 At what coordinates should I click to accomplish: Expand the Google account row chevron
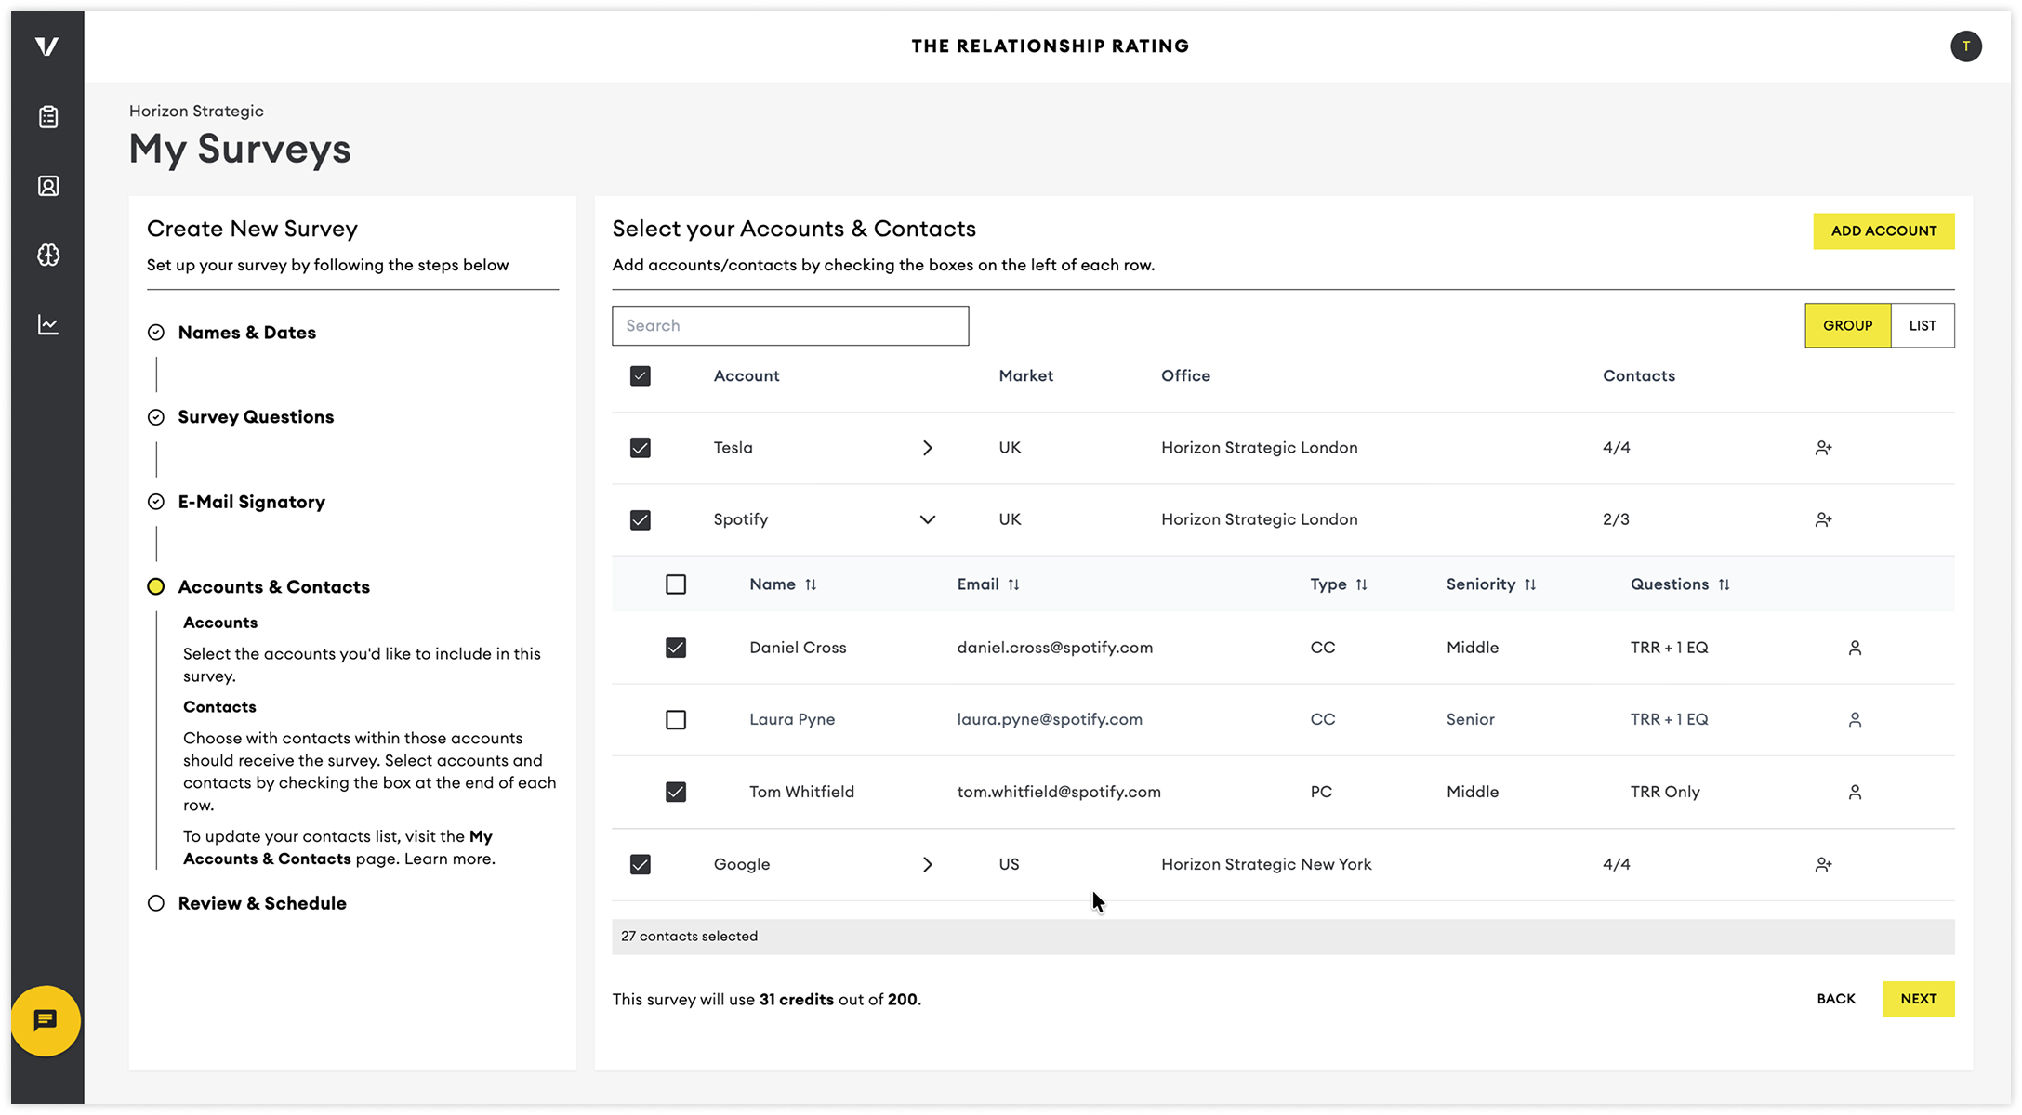pos(927,864)
